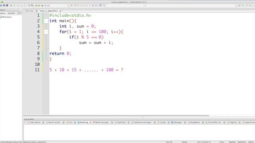Close the Debugger log tab
The width and height of the screenshot is (255, 143).
[185, 122]
